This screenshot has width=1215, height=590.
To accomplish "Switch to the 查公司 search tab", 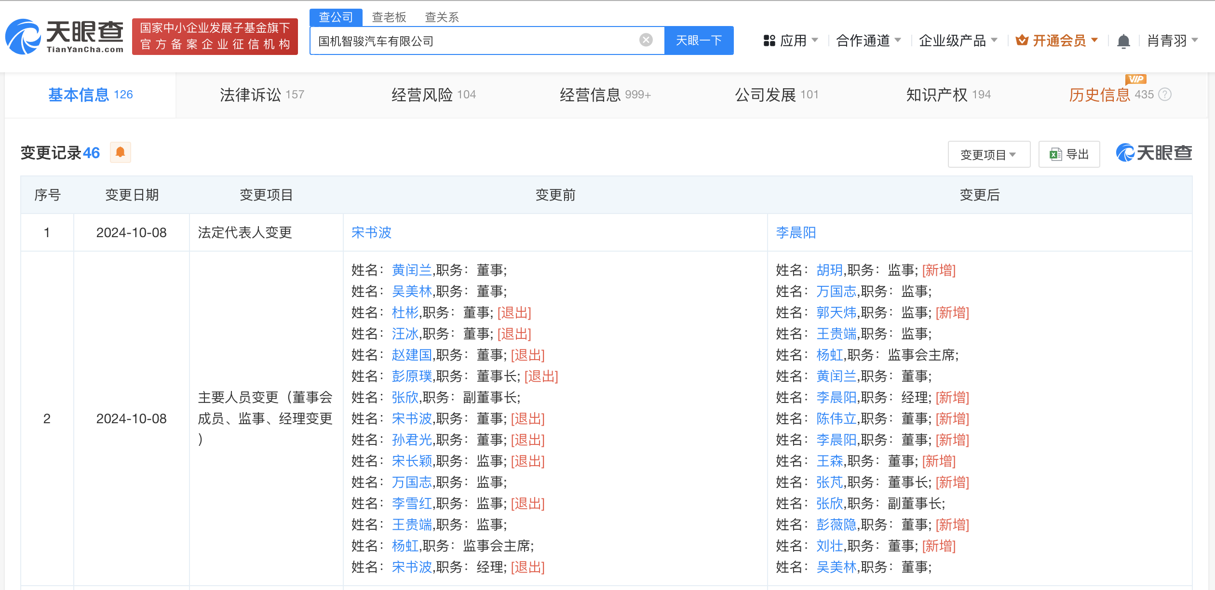I will click(x=336, y=17).
